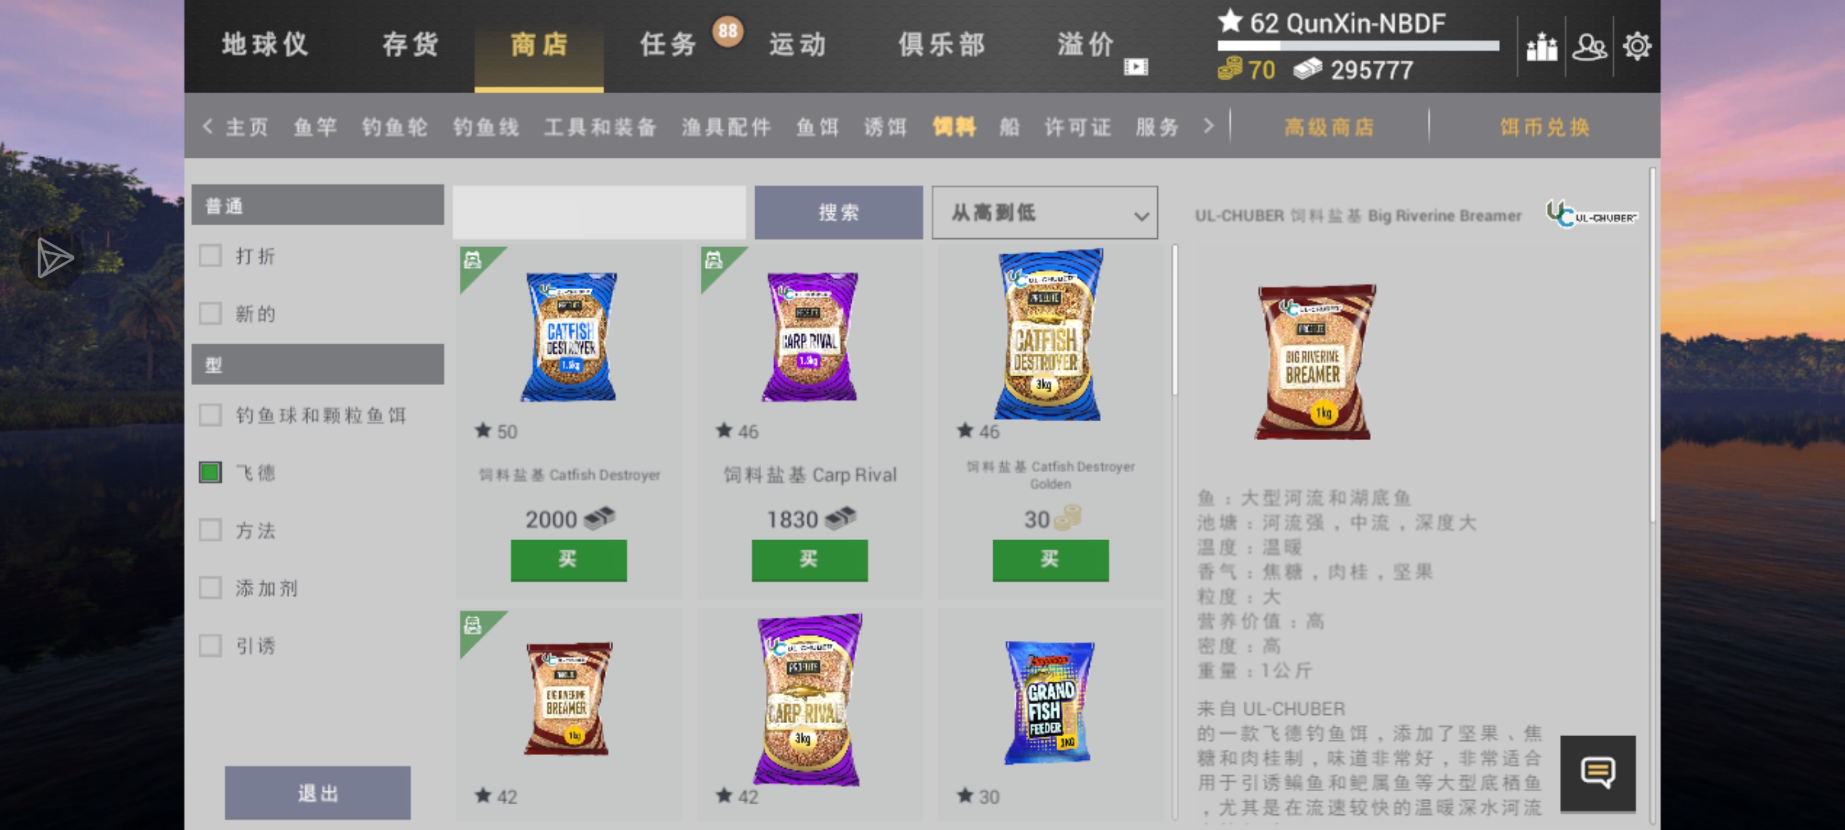Go back with the left chevron before 主页
The height and width of the screenshot is (830, 1845).
(x=207, y=127)
